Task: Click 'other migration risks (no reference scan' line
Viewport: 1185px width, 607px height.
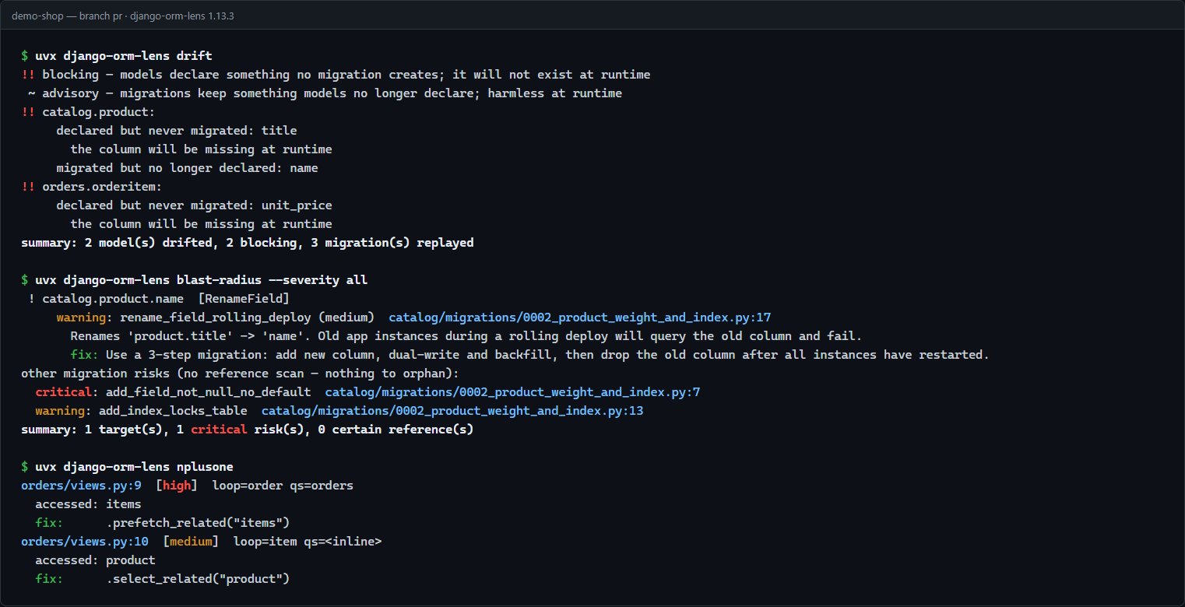Action: 241,374
